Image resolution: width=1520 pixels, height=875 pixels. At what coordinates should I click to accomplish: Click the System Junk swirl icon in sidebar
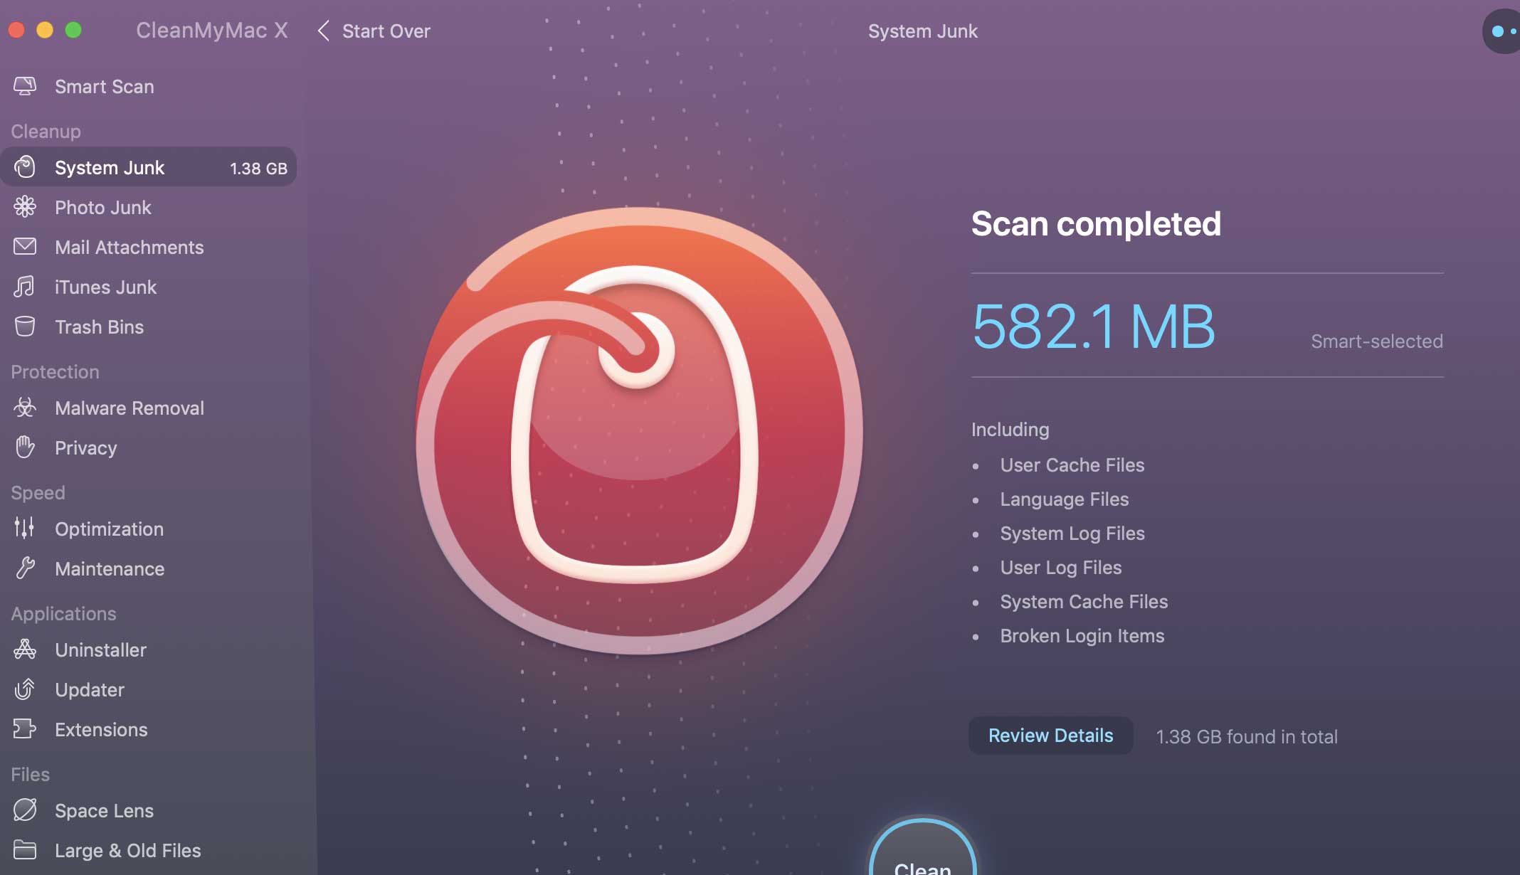click(x=25, y=167)
